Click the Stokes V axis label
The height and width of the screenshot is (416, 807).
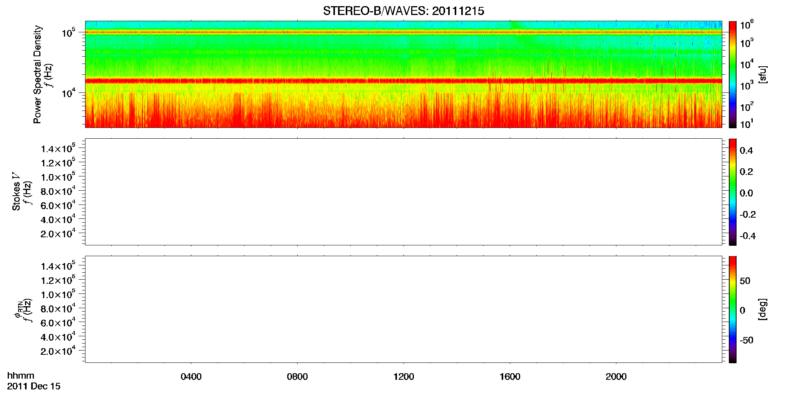tap(16, 191)
